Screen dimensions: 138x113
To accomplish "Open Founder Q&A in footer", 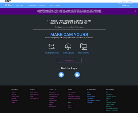I will (x=53, y=100).
